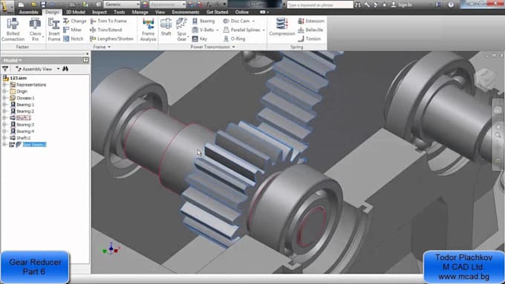Viewport: 505px width, 284px height.
Task: Click the browser filter funnel icon
Action: click(5, 69)
